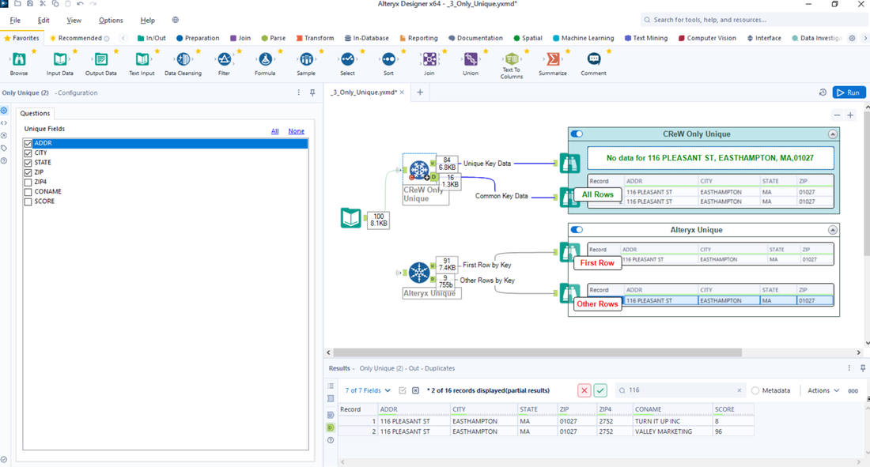Uncheck the ADDR unique field
870x467 pixels.
pos(28,143)
